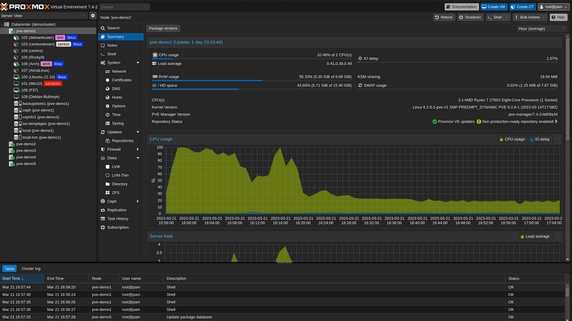The image size is (572, 321).
Task: Open the Shell entry in node menu
Action: 120,54
